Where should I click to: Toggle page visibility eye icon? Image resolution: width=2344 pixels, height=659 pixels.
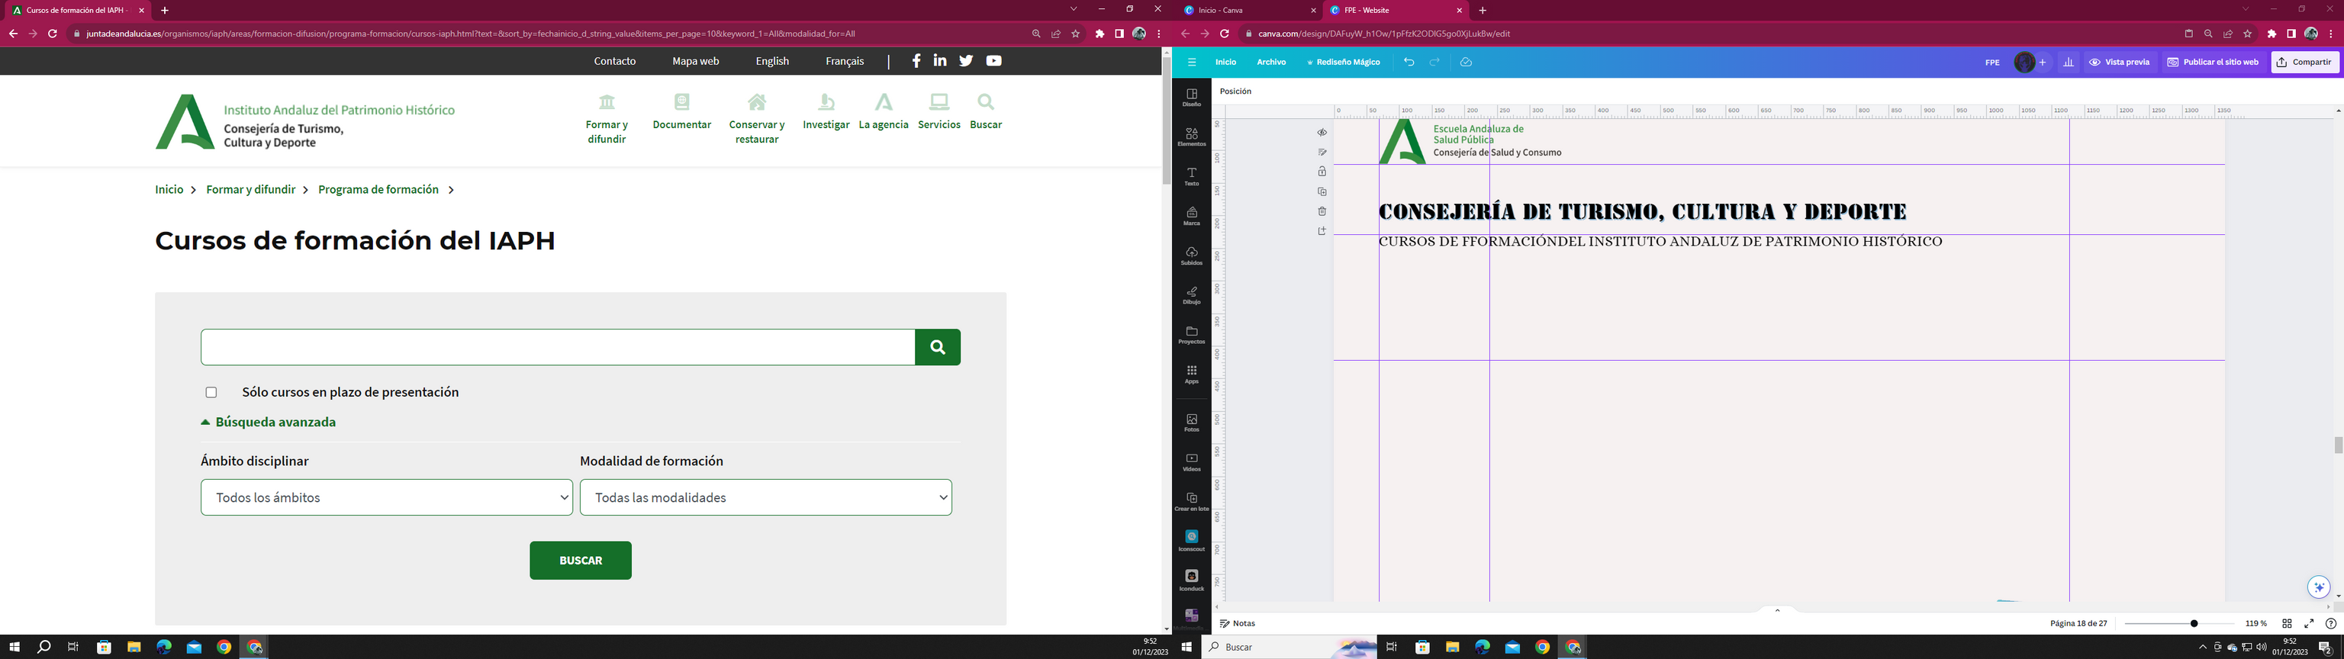click(x=1322, y=133)
